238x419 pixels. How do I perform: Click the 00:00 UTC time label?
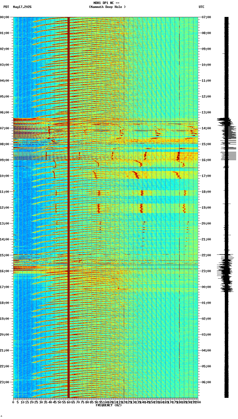click(206, 287)
